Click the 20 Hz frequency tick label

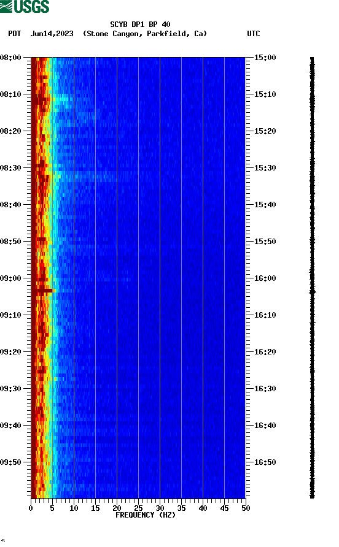click(117, 508)
